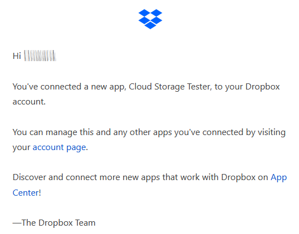This screenshot has width=299, height=234.
Task: Click the sentence starting "You can manage this"
Action: (149, 140)
